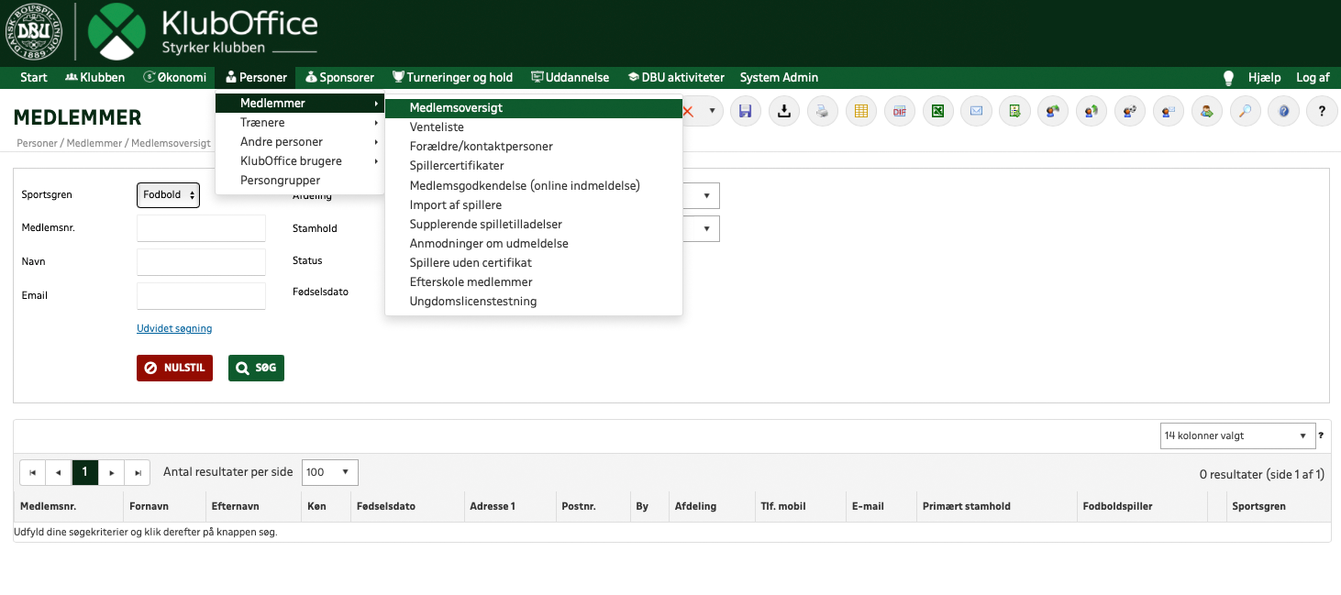The width and height of the screenshot is (1341, 595).
Task: Click the black download arrow icon
Action: [784, 112]
